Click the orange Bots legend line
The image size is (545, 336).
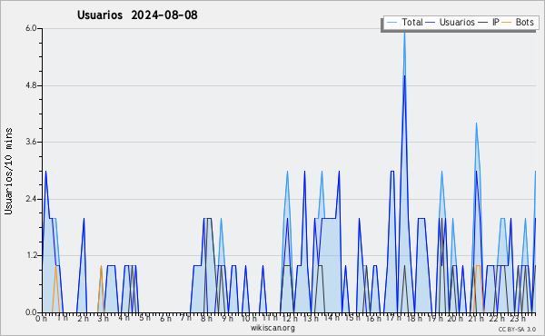coord(507,23)
